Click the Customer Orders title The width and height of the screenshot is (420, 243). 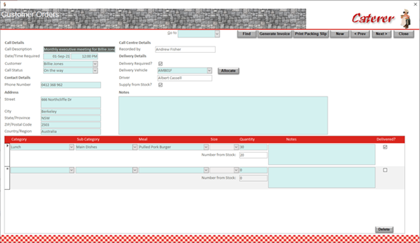coord(30,14)
